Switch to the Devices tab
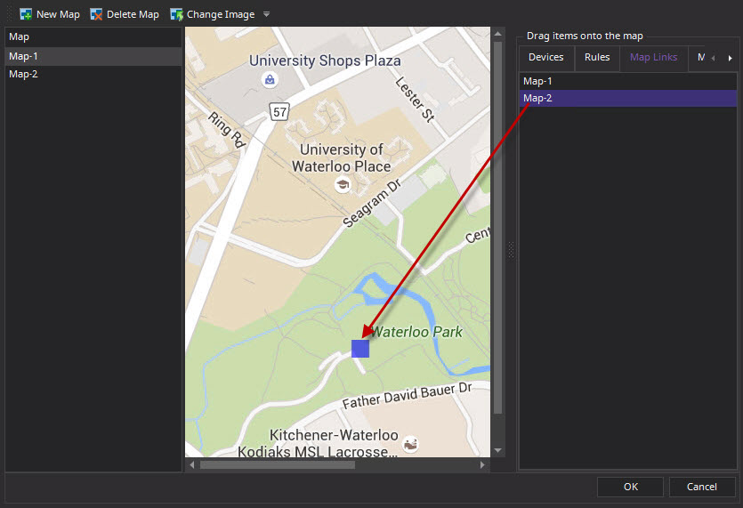743x508 pixels. pos(545,57)
